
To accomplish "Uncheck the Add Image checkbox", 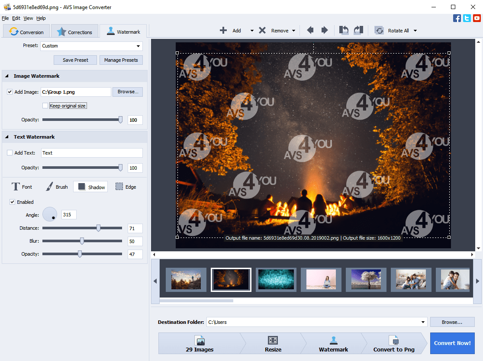I will [x=10, y=92].
